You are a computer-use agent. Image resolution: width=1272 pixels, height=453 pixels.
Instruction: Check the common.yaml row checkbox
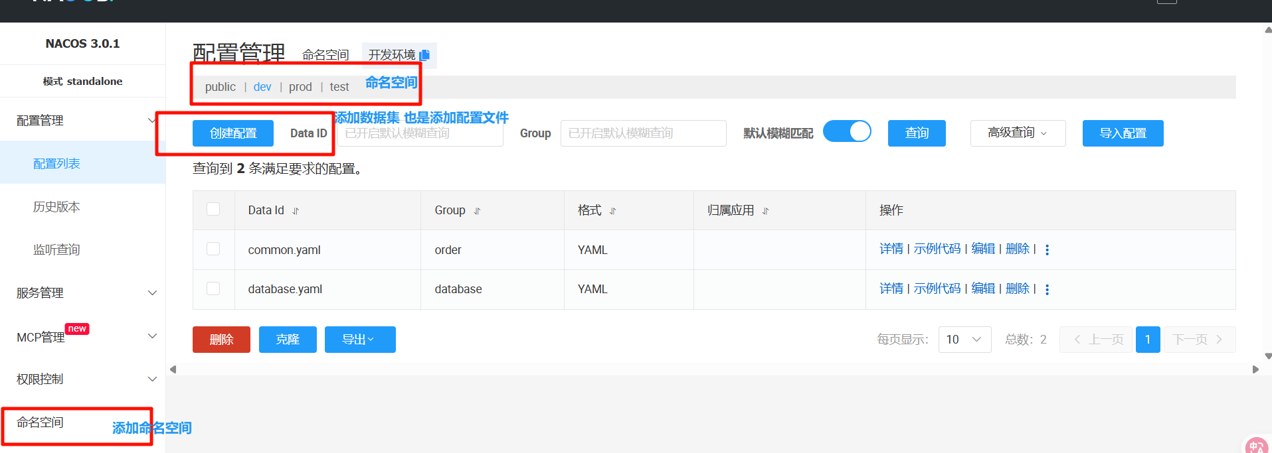coord(213,249)
